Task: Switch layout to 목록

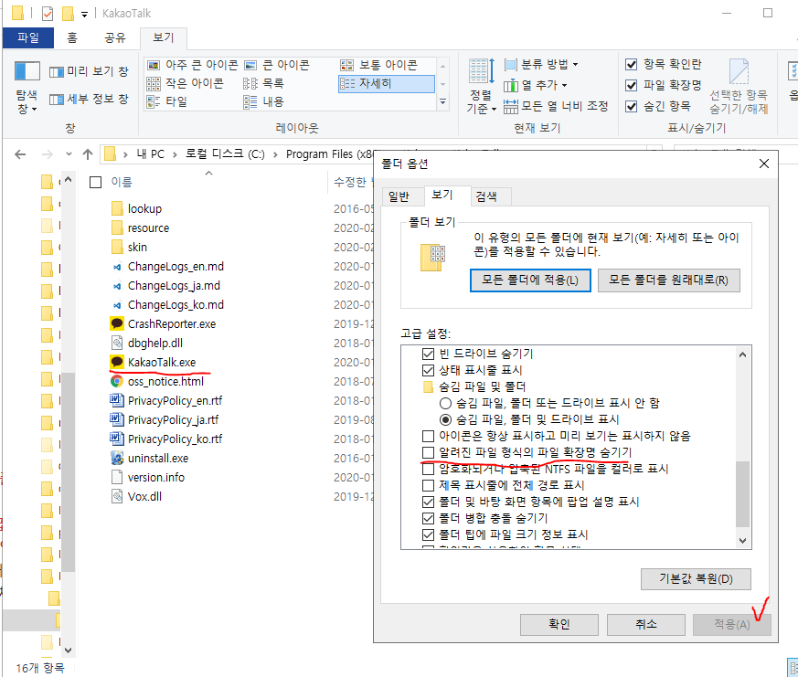Action: [263, 83]
